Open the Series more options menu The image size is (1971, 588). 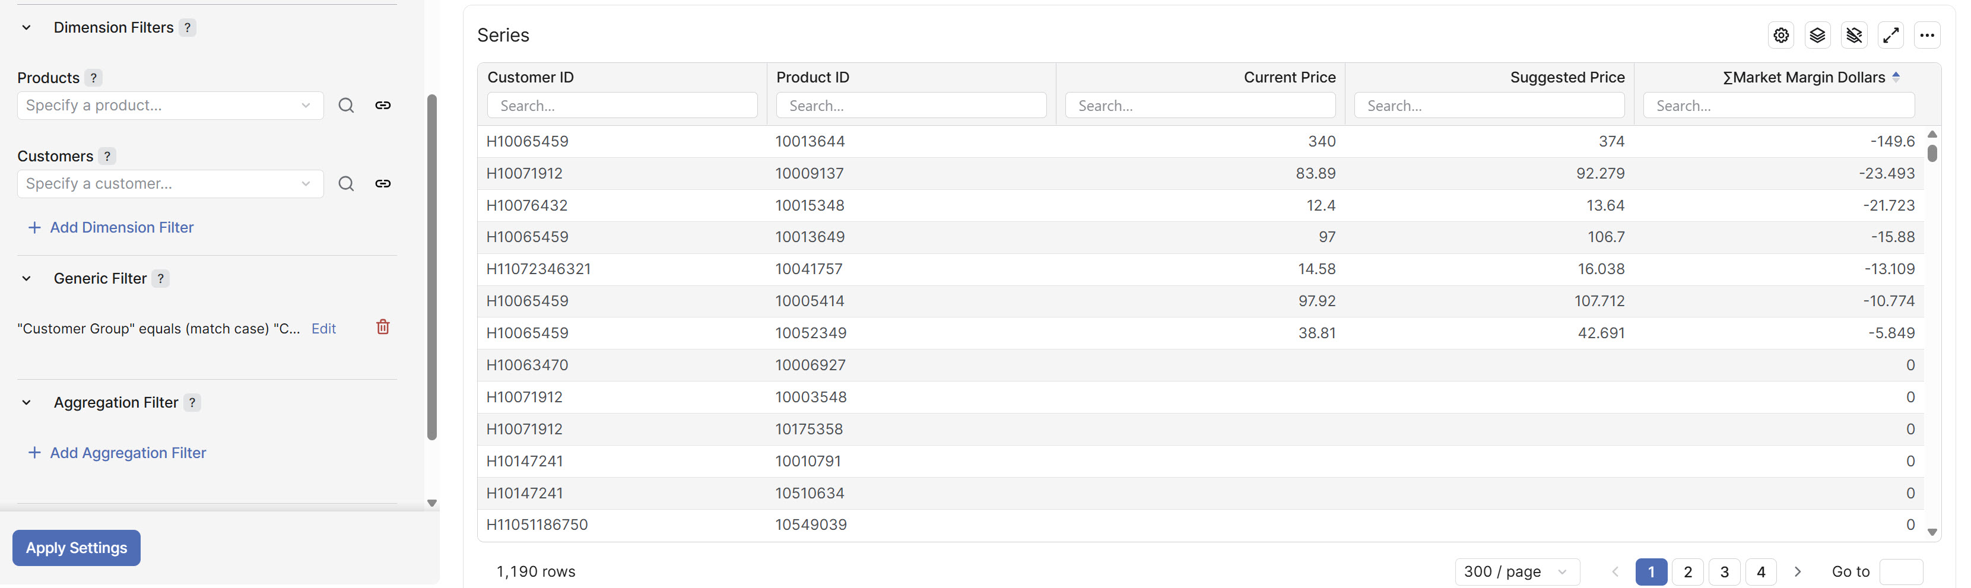pyautogui.click(x=1926, y=35)
